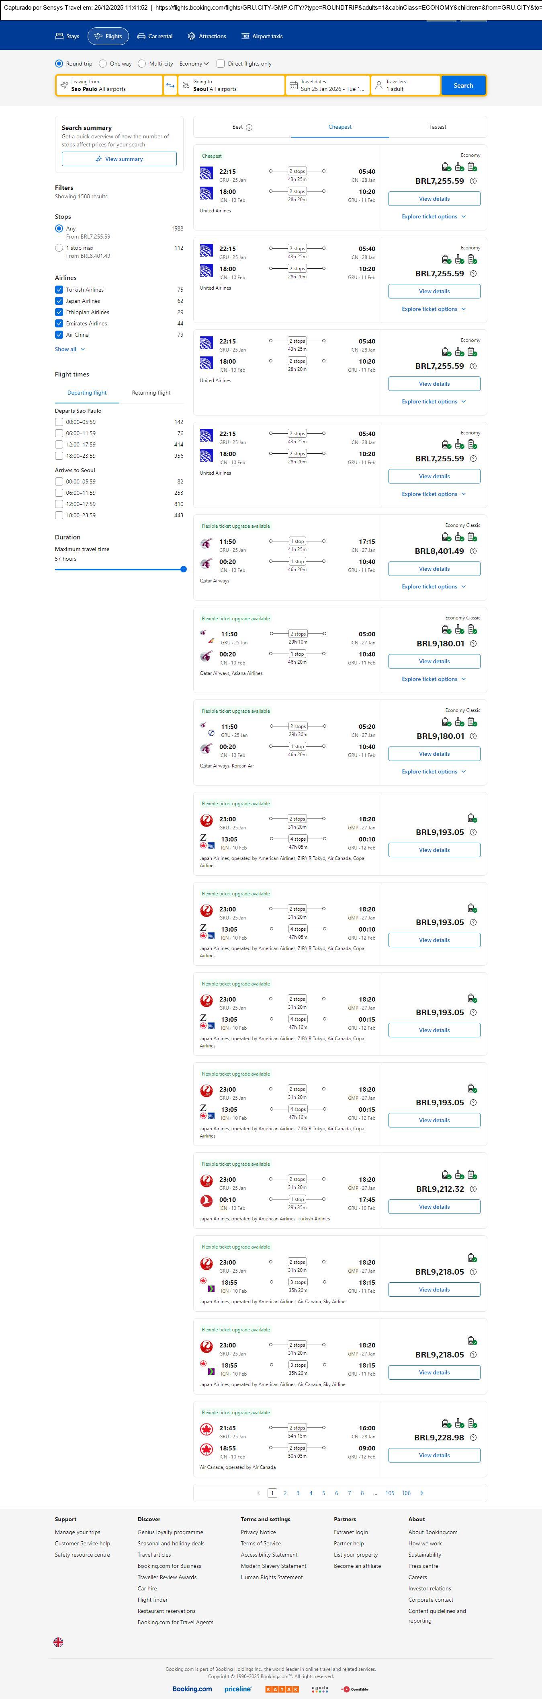Click the Attractions icon in the top navigation

(192, 36)
